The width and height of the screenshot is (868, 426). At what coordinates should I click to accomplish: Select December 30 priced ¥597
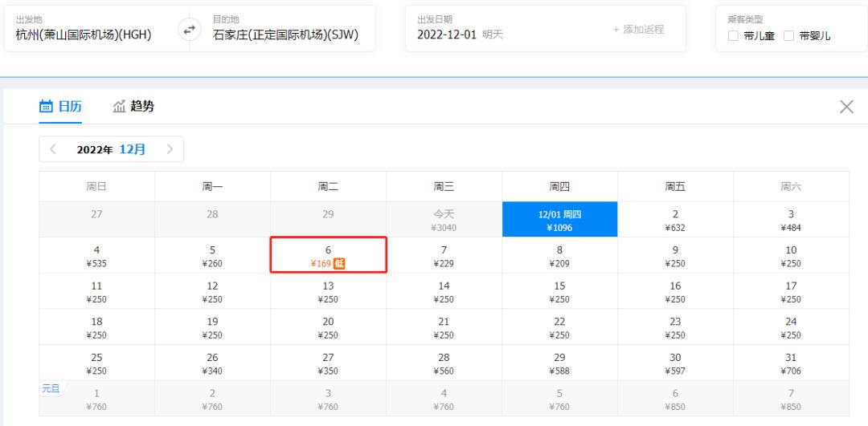(x=675, y=363)
